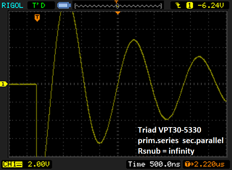Click the orange triangle at the top center of the grid
Screen dimensions: 232x170
[x=118, y=13]
